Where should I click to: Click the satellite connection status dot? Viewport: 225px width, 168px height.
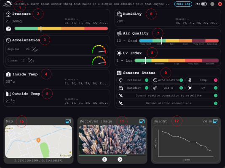216,95
